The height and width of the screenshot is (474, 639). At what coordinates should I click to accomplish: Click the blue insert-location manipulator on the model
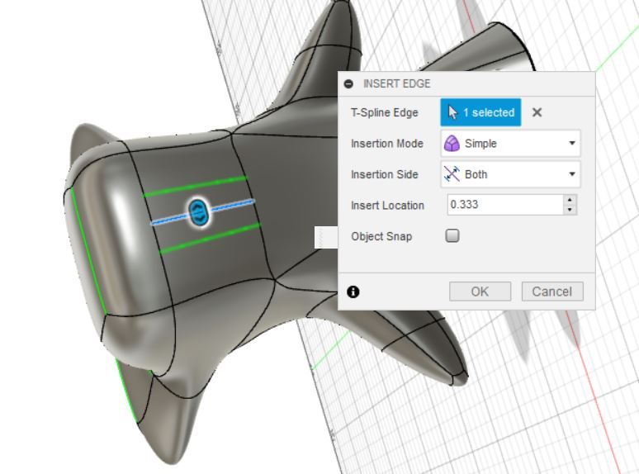[199, 212]
